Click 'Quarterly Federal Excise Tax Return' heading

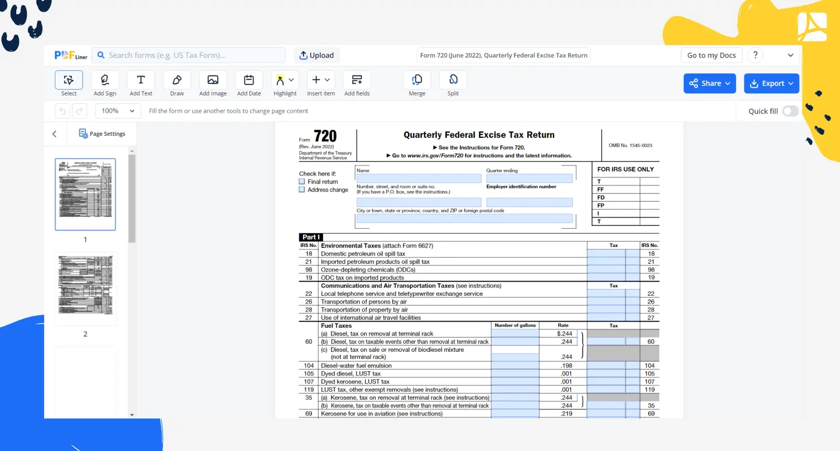pos(479,135)
